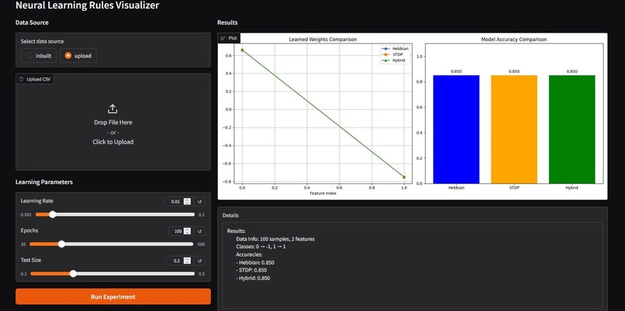Viewport: 625px width, 311px height.
Task: Click the Test Size slider handle
Action: click(x=73, y=274)
